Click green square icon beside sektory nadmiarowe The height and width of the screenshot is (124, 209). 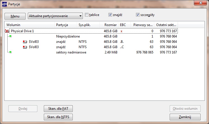10,52
